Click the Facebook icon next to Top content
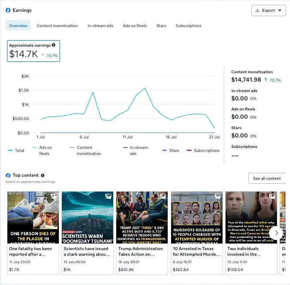Screen dimensions: 290x285 [8, 175]
